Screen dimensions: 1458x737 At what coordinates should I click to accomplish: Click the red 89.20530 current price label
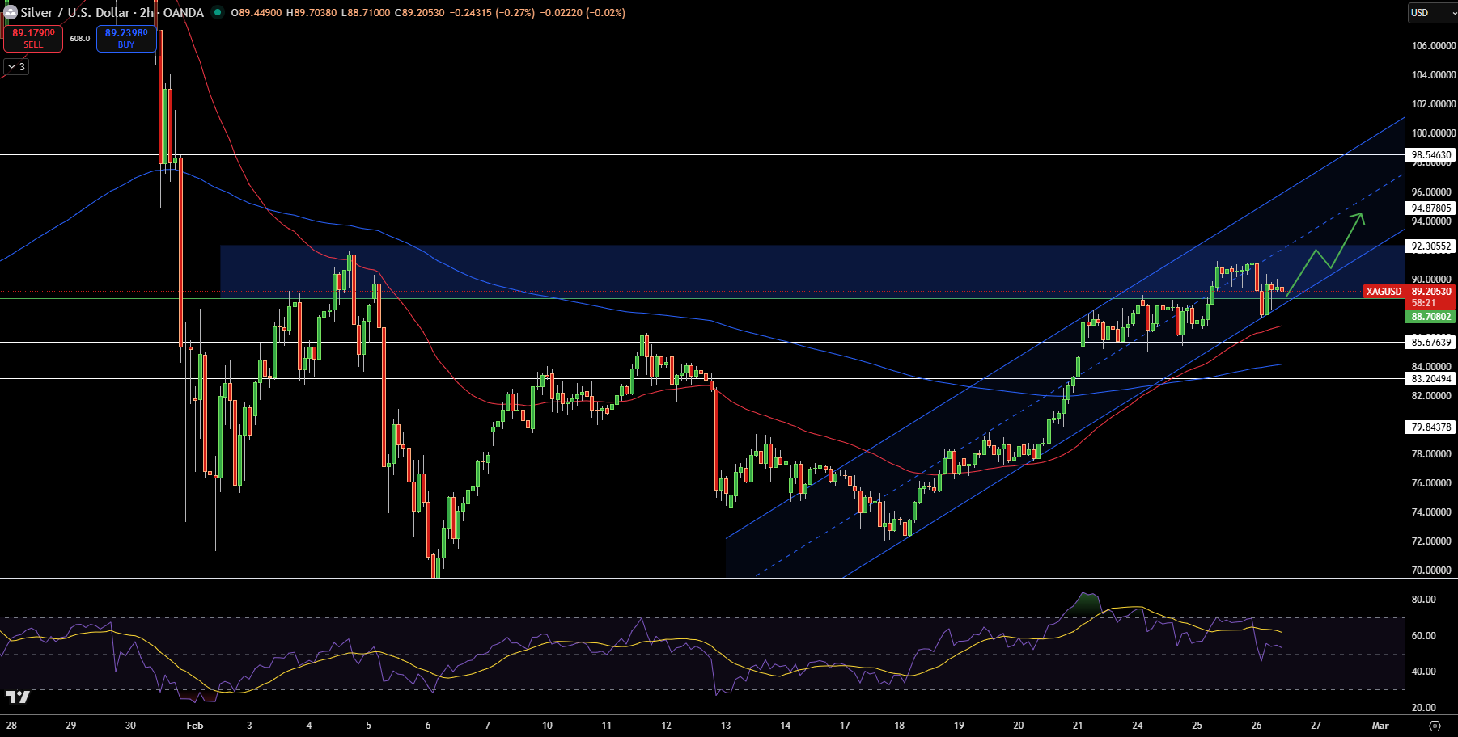[x=1431, y=292]
